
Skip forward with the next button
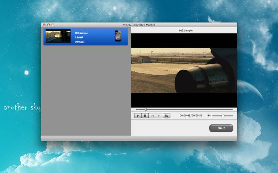tap(160, 116)
